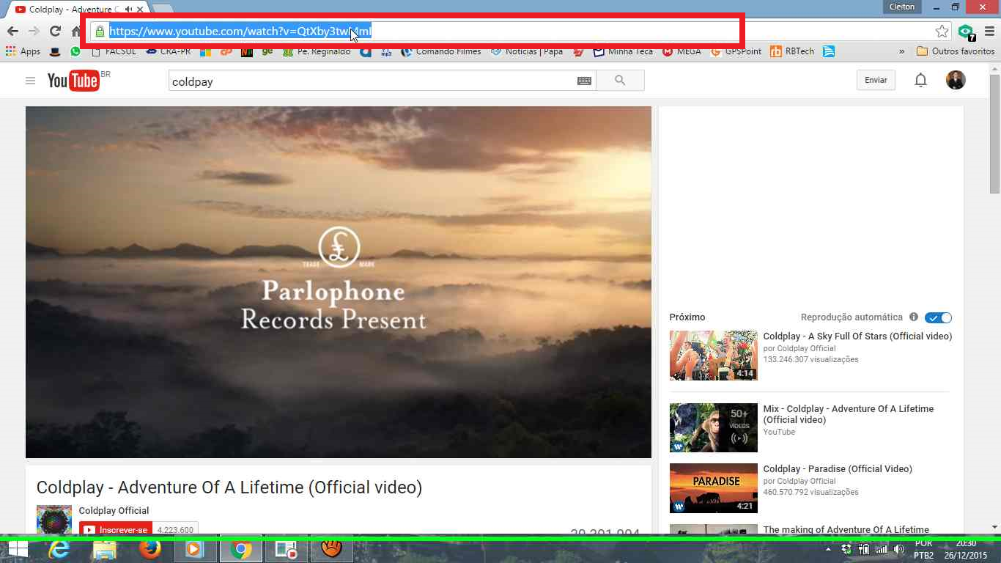The image size is (1001, 563).
Task: Open the on-screen keyboard in search box
Action: [x=584, y=81]
